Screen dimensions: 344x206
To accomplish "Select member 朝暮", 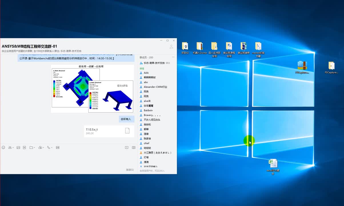I will click(157, 129).
